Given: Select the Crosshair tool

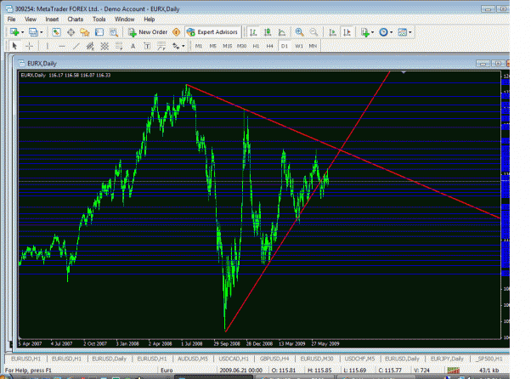Looking at the screenshot, I should click(x=30, y=46).
